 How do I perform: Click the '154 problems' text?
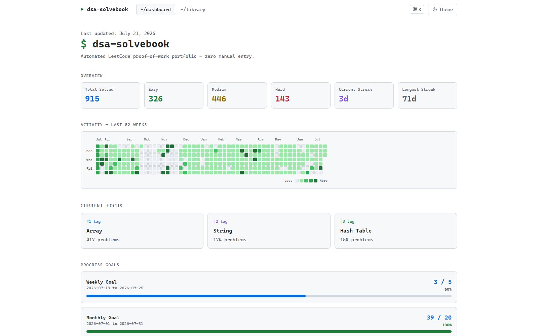[357, 240]
